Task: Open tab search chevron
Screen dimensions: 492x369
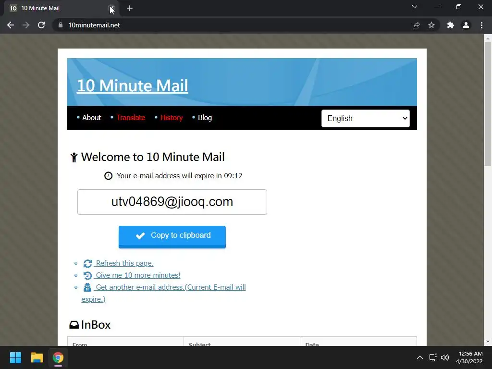Action: point(415,7)
